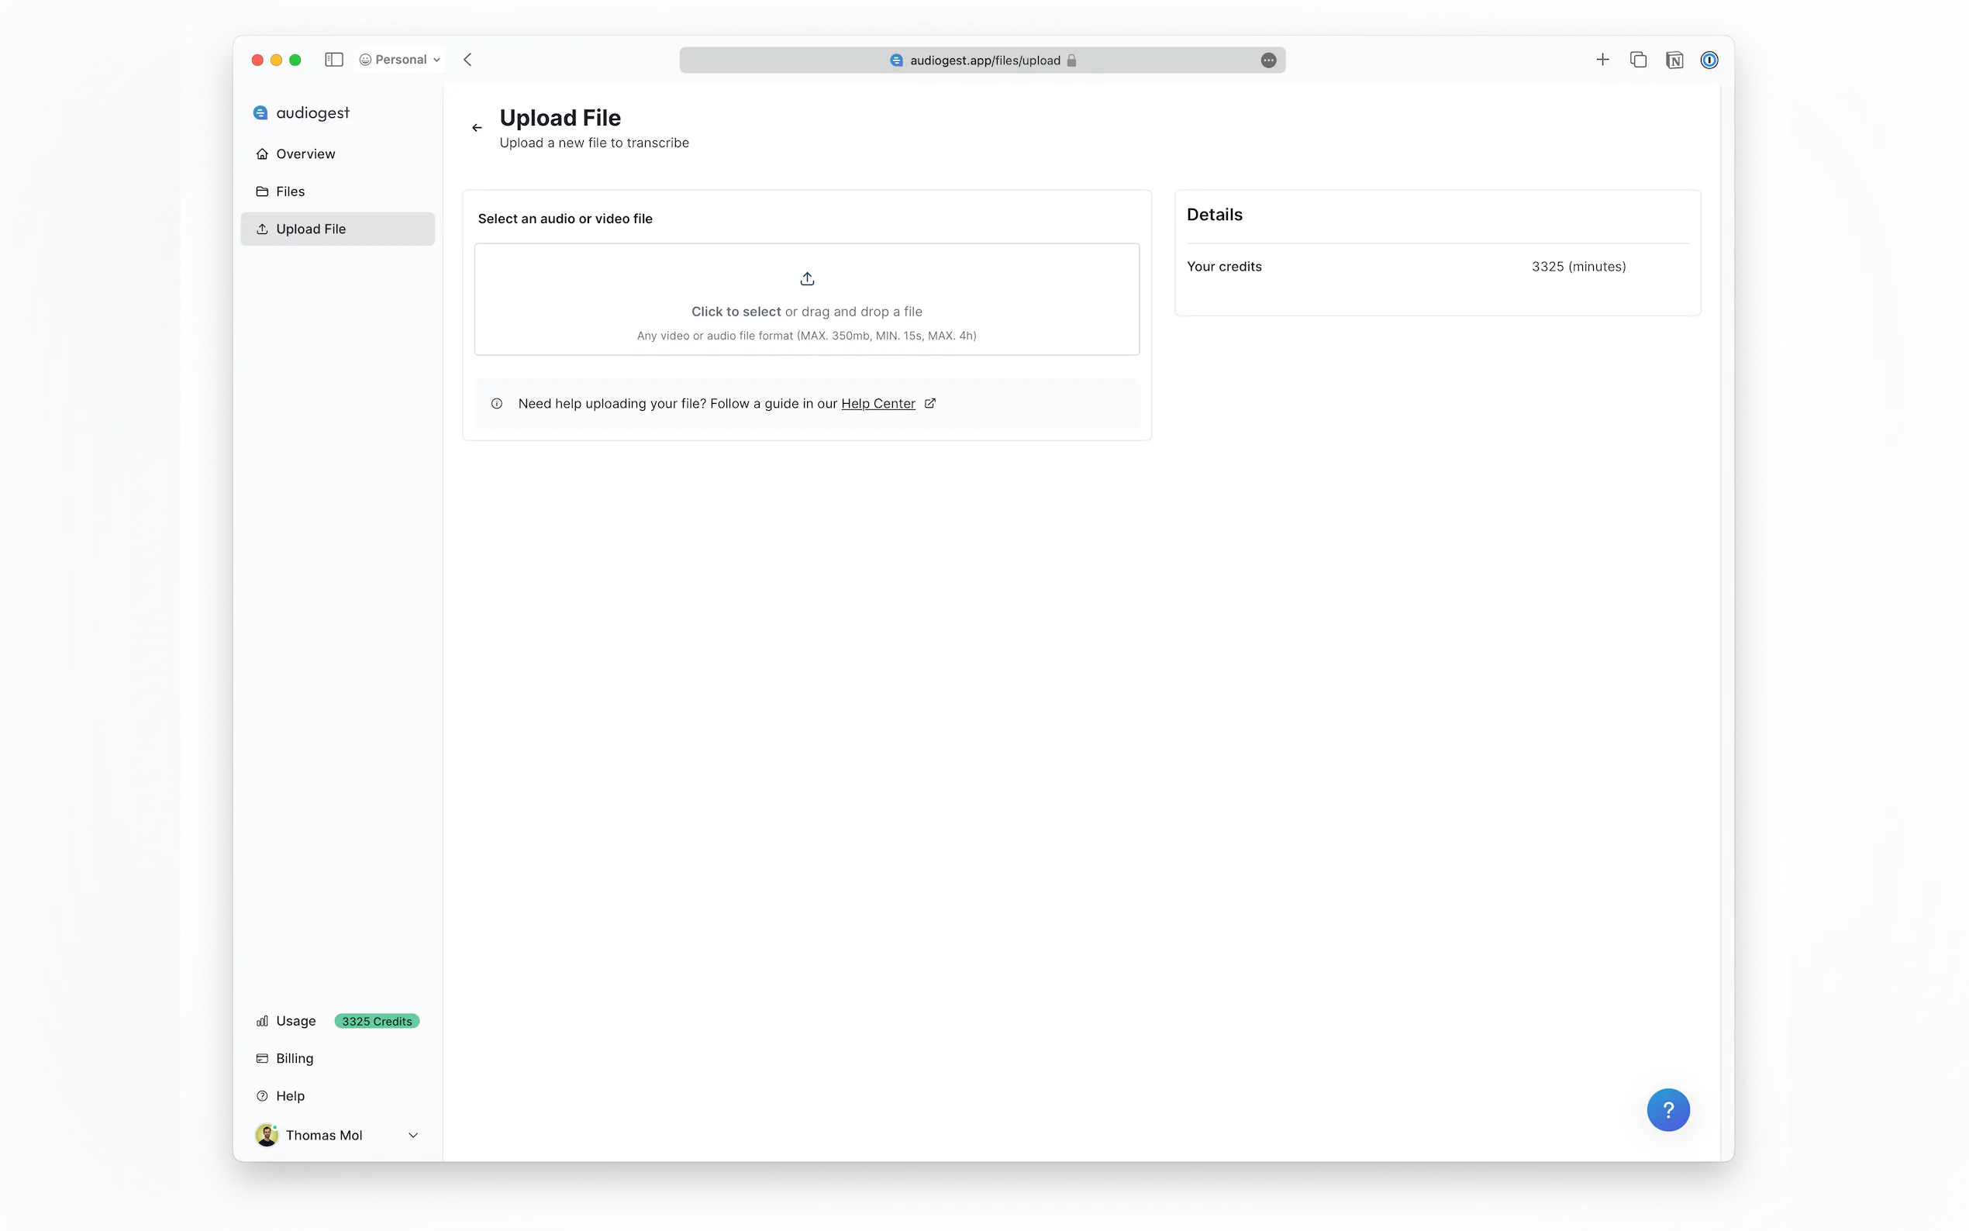This screenshot has width=1969, height=1231.
Task: Navigate back with browser back chevron
Action: (x=468, y=60)
